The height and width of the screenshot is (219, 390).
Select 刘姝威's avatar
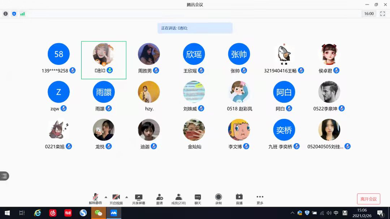(x=194, y=92)
